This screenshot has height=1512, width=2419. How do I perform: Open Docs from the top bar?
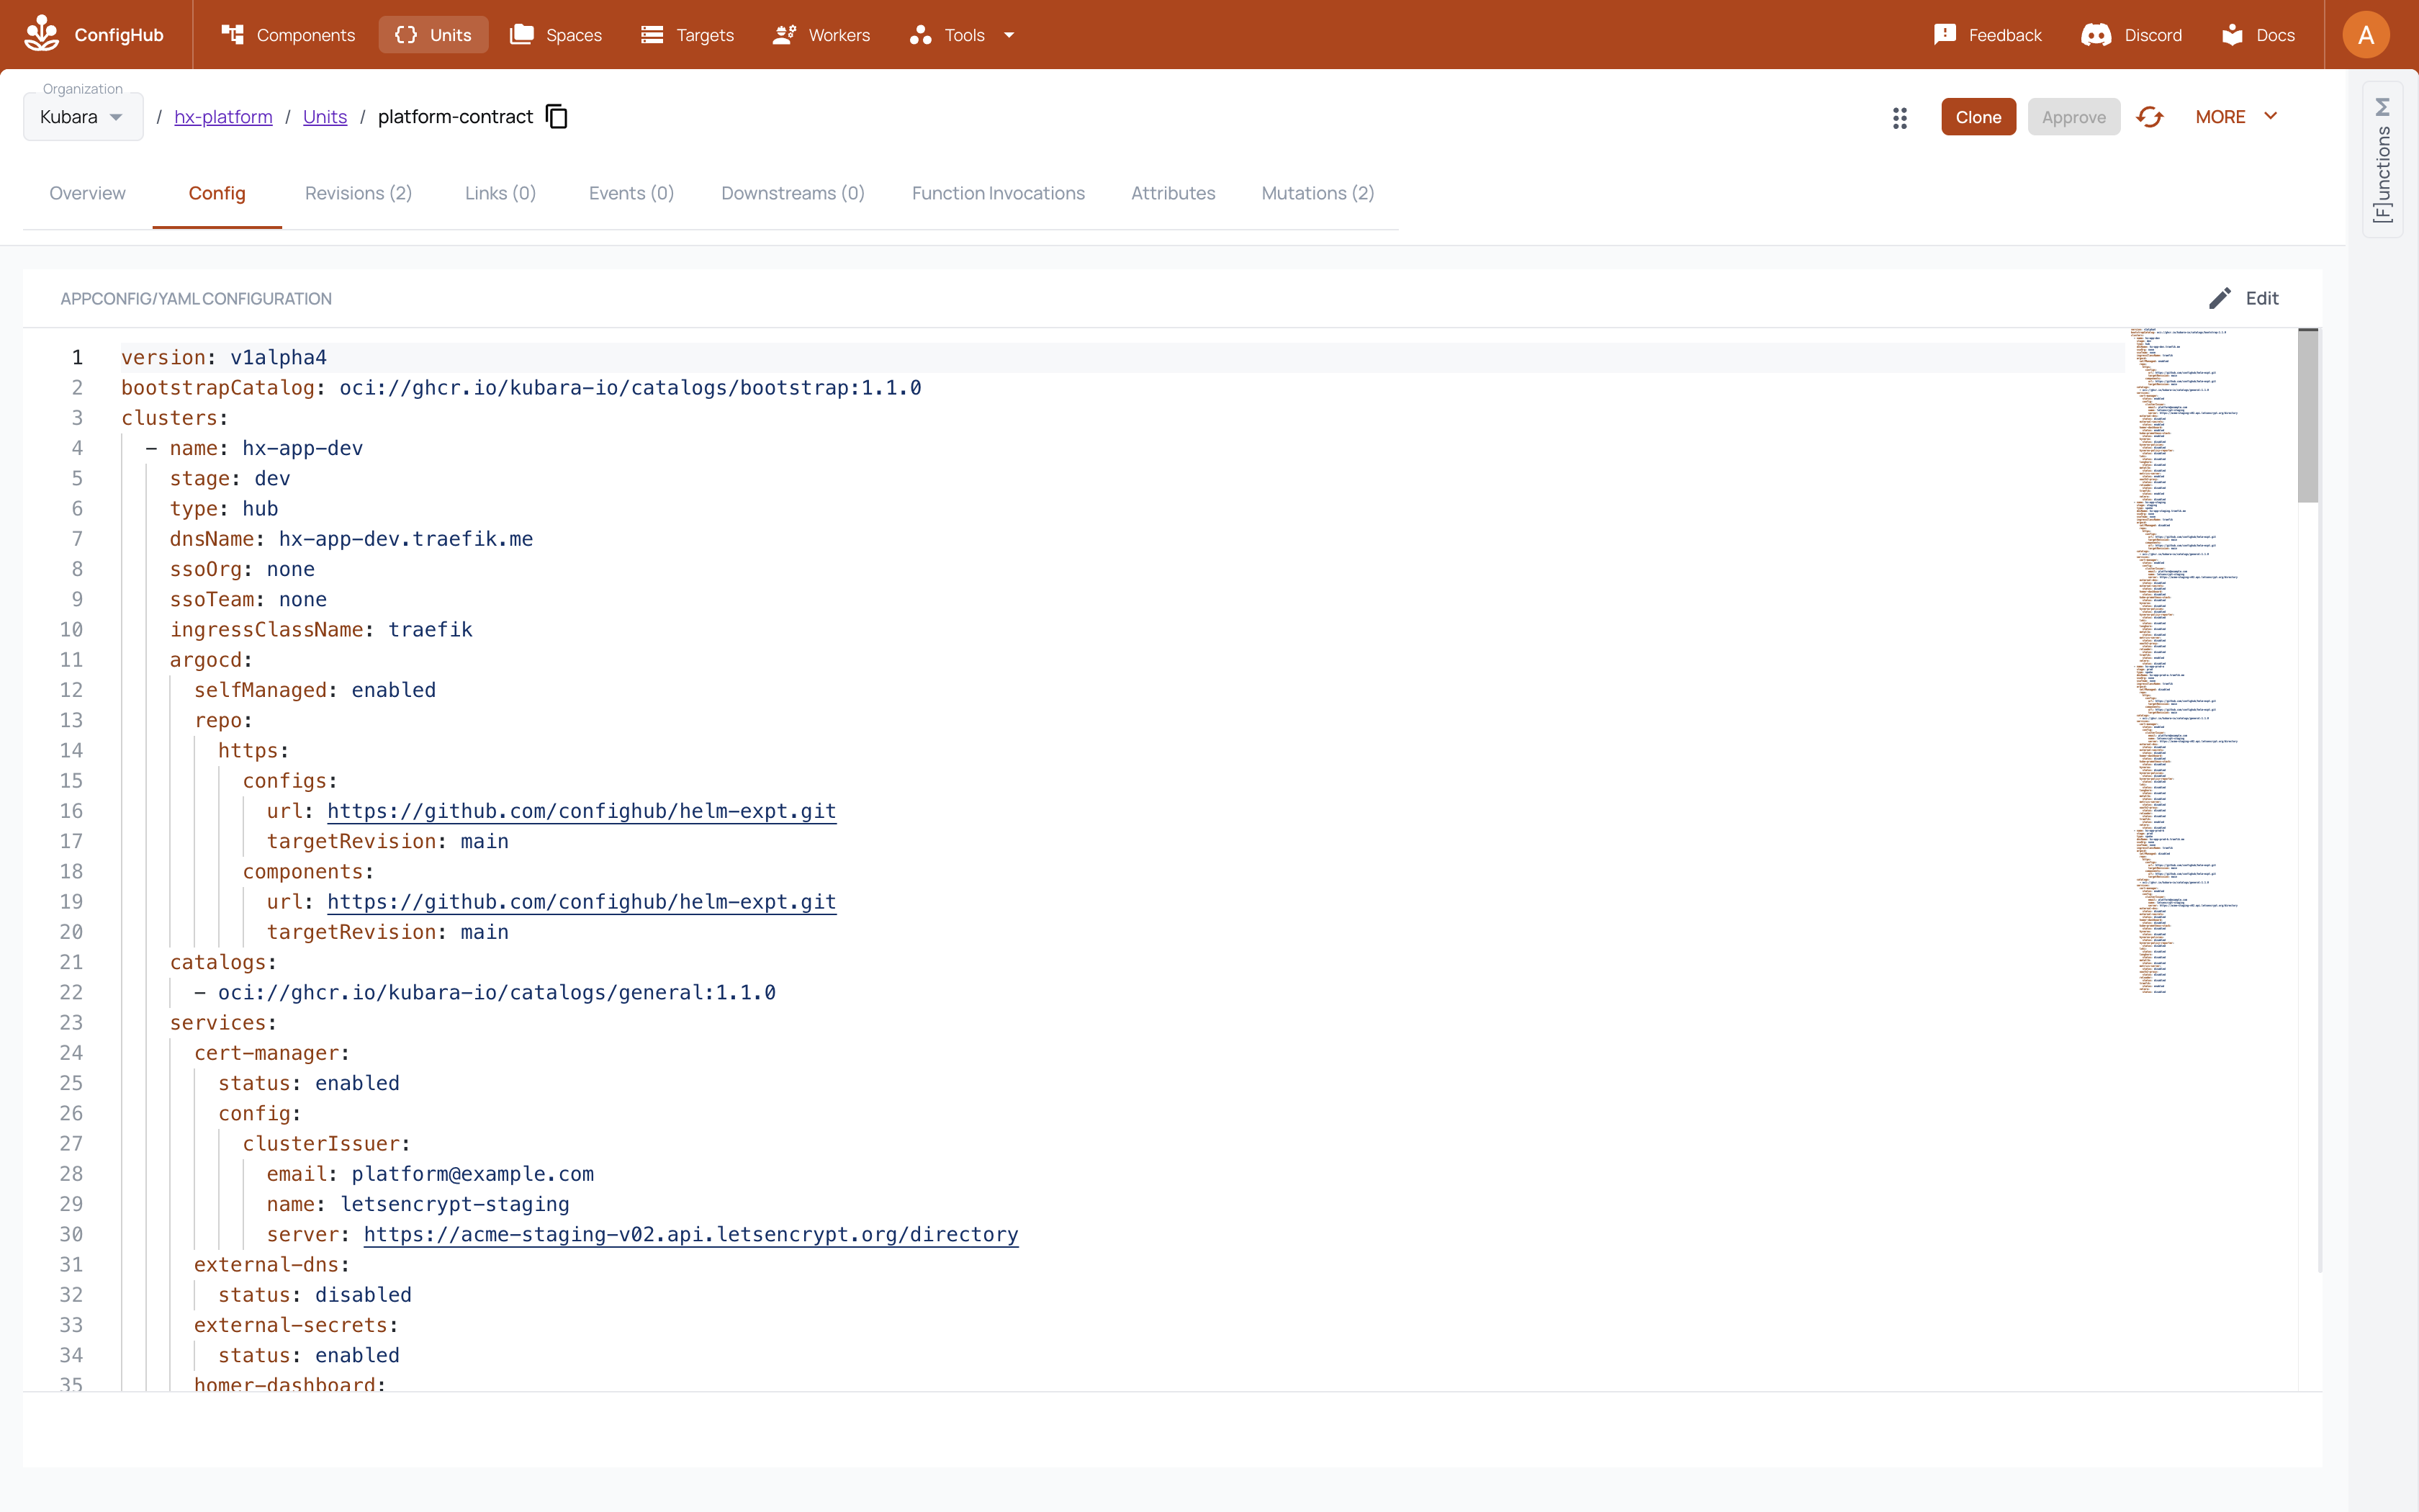2259,35
